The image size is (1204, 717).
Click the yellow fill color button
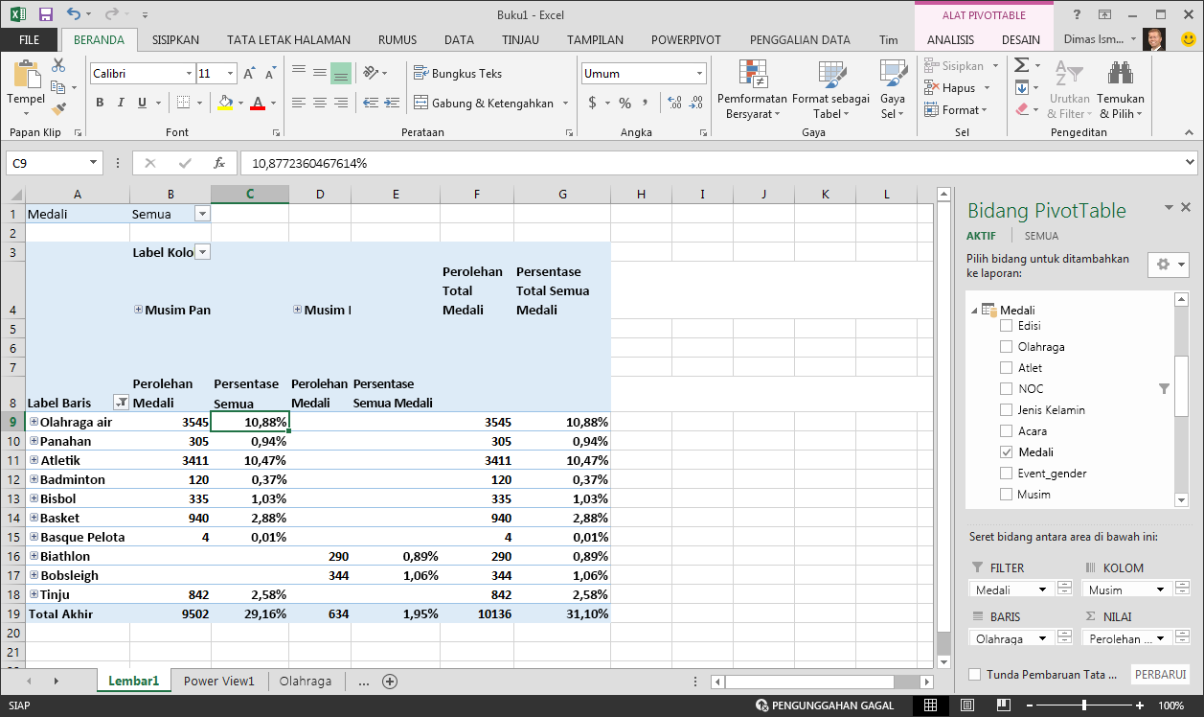[x=225, y=103]
